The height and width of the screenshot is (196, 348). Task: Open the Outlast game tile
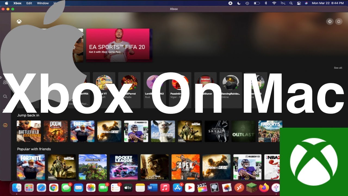click(244, 131)
